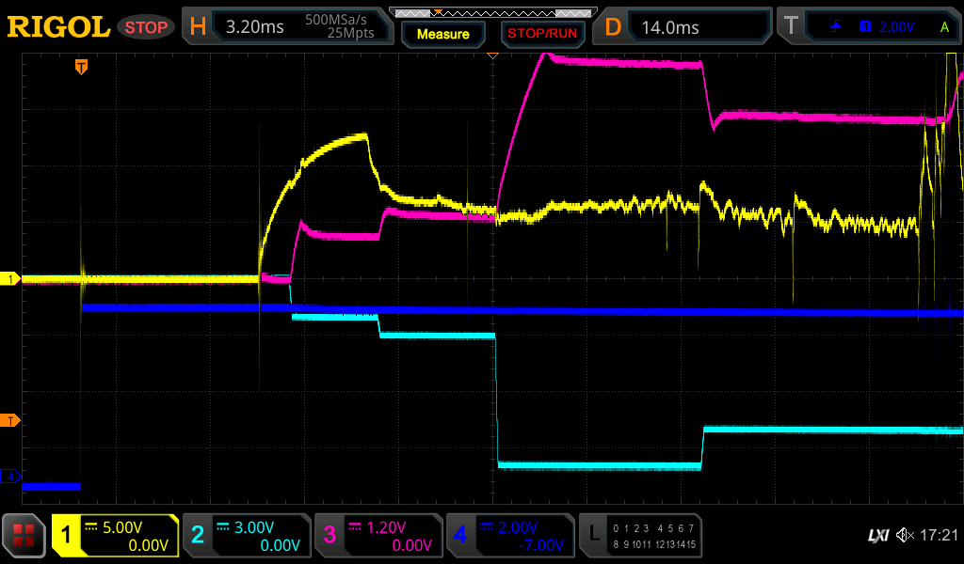Toggle channel 1 yellow 5.00V label
This screenshot has width=964, height=564.
click(115, 536)
